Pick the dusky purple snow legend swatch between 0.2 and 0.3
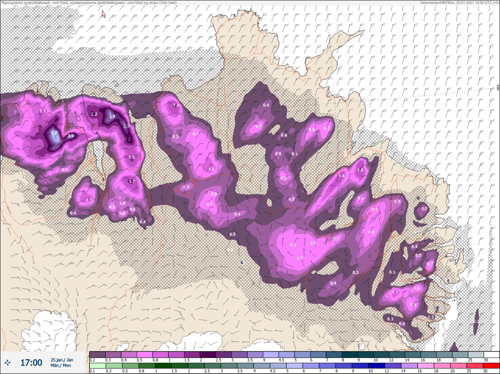This screenshot has width=500, height=374. click(97, 354)
